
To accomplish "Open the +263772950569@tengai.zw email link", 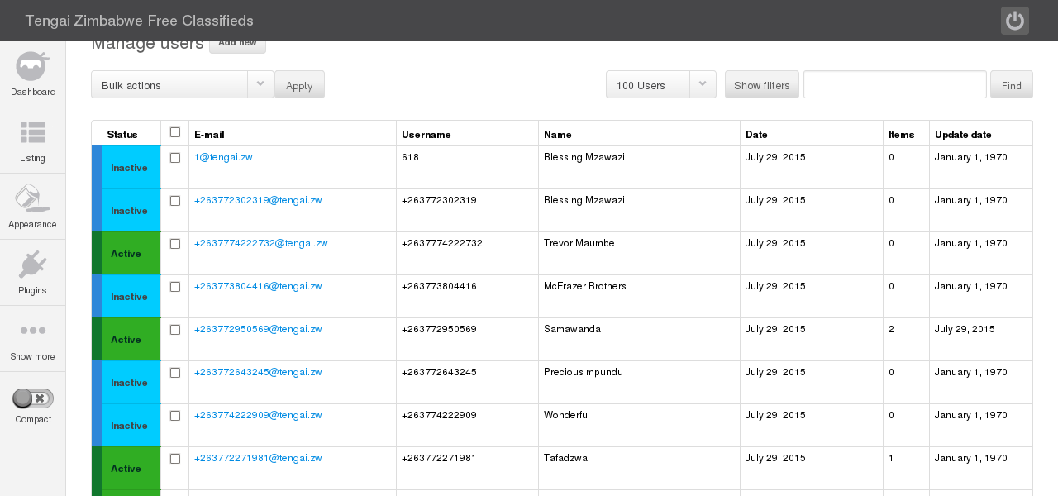I will pos(258,329).
